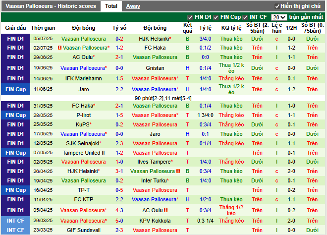Click the 0:3 1/4 odds in KPV Kokkola row

point(205,221)
